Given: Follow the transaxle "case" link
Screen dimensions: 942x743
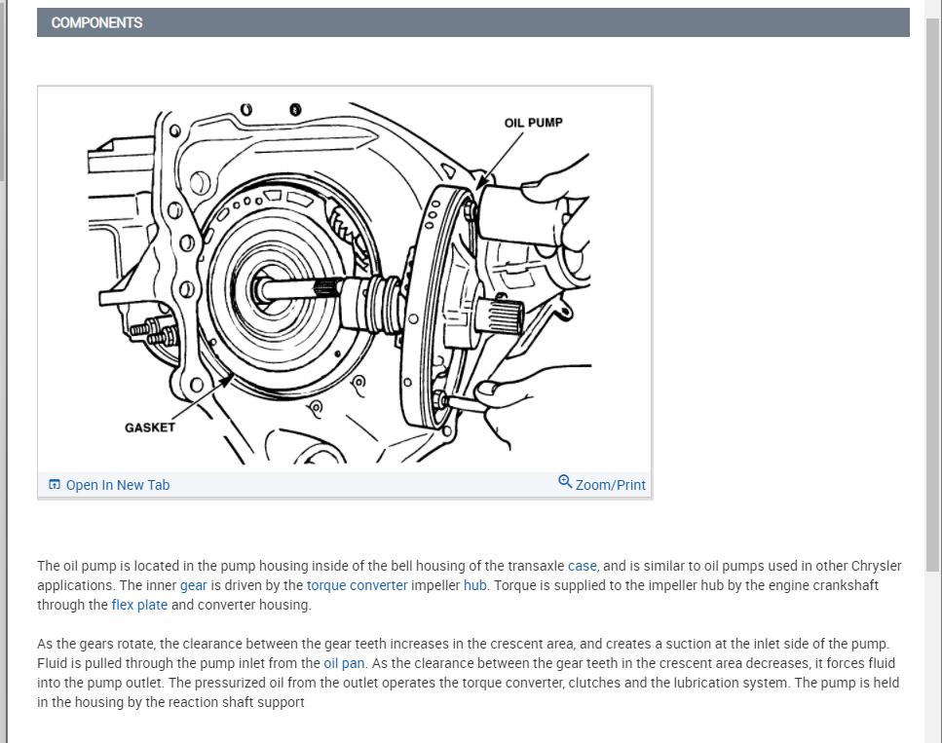Looking at the screenshot, I should [x=583, y=566].
